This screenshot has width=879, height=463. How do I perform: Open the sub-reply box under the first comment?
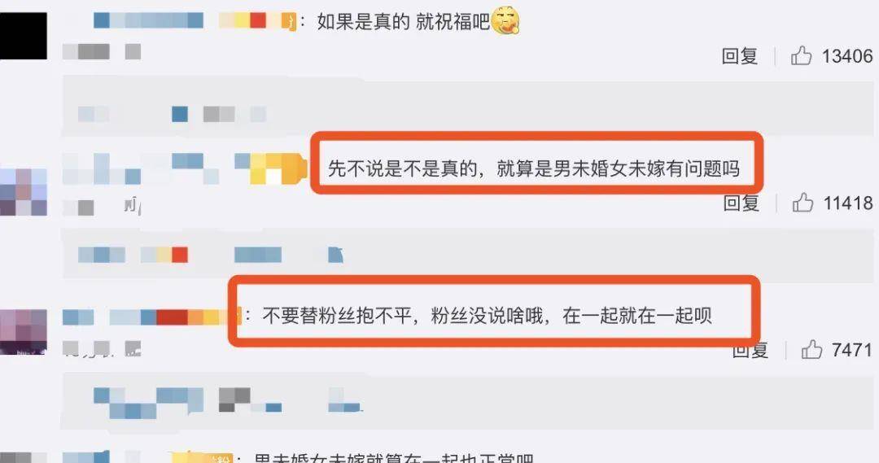468,107
